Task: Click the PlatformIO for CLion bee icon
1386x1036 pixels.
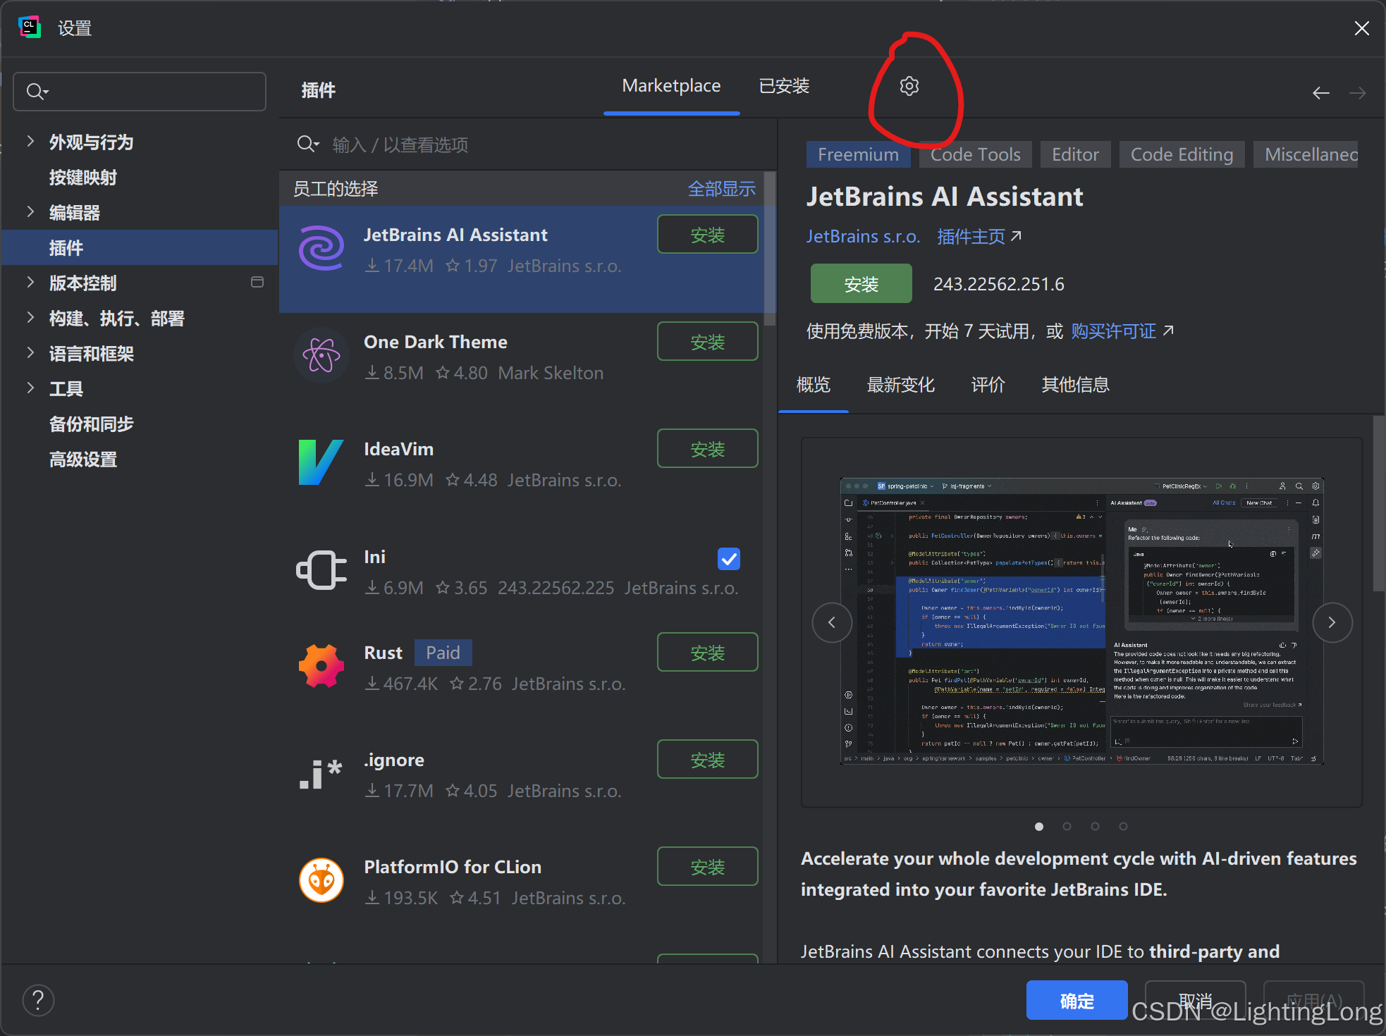Action: tap(321, 880)
